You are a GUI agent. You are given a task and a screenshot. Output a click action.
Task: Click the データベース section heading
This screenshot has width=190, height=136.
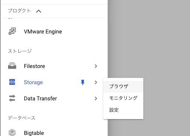(x=22, y=118)
